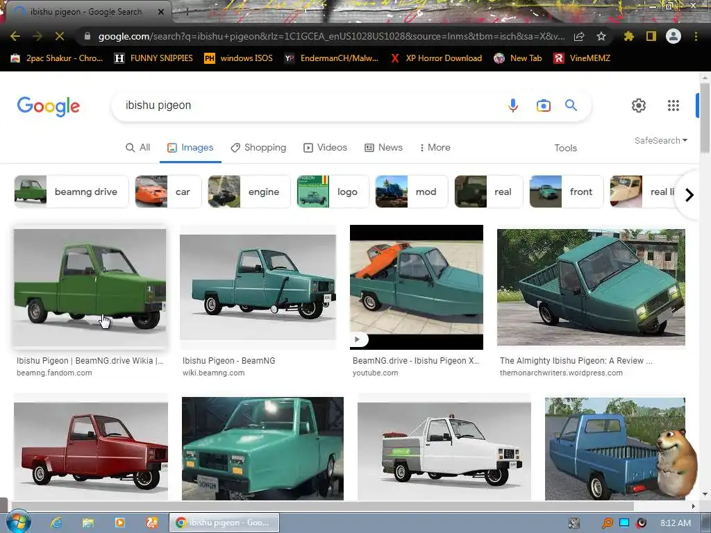Expand the More search options
This screenshot has width=711, height=533.
coord(435,148)
